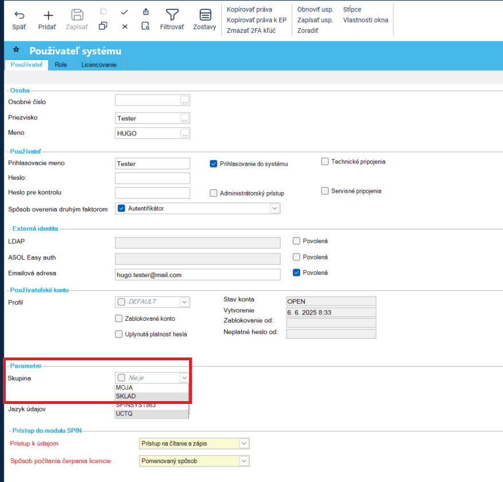503x482 pixels.
Task: Click the duplicate record toolbar icon
Action: pyautogui.click(x=103, y=26)
